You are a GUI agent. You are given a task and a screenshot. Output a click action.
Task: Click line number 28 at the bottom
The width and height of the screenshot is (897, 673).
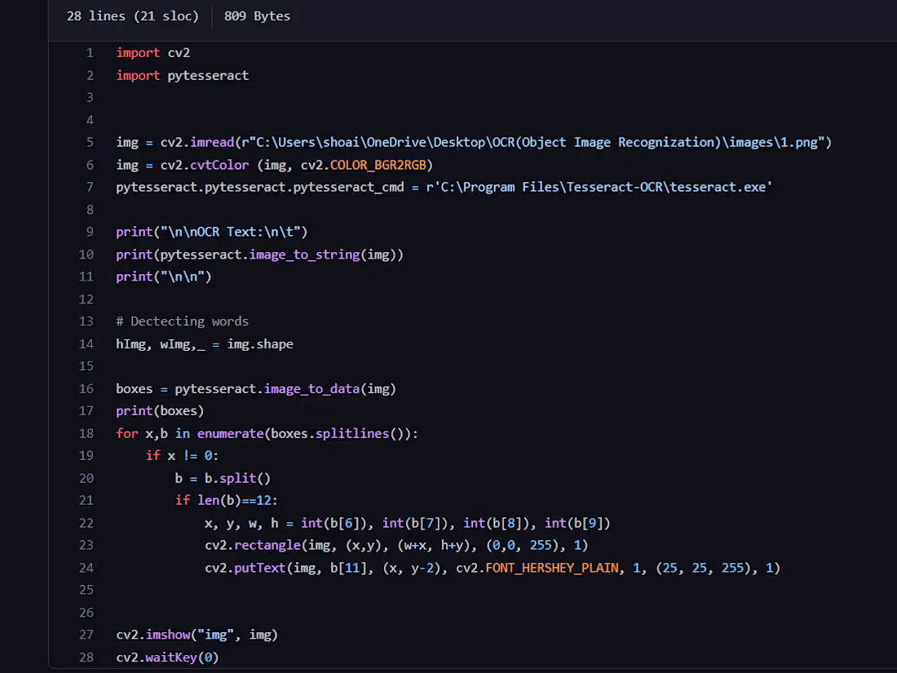click(x=86, y=657)
